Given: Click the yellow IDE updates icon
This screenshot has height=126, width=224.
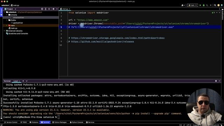Looking at the screenshot, I should coord(218,5).
